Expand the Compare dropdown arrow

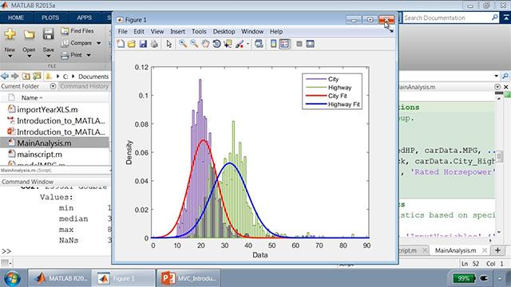pos(98,43)
